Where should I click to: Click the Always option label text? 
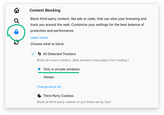coord(49,77)
